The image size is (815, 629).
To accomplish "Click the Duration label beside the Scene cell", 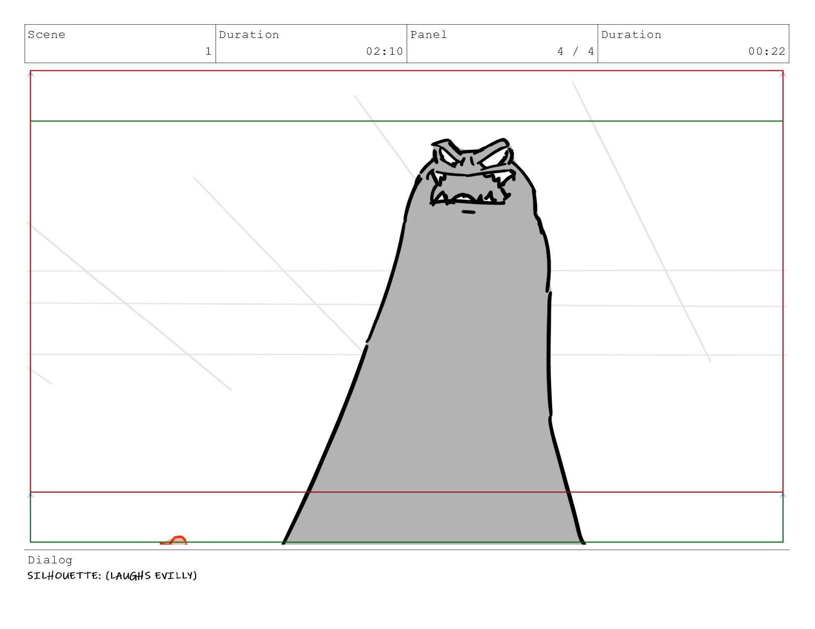I will tap(249, 35).
